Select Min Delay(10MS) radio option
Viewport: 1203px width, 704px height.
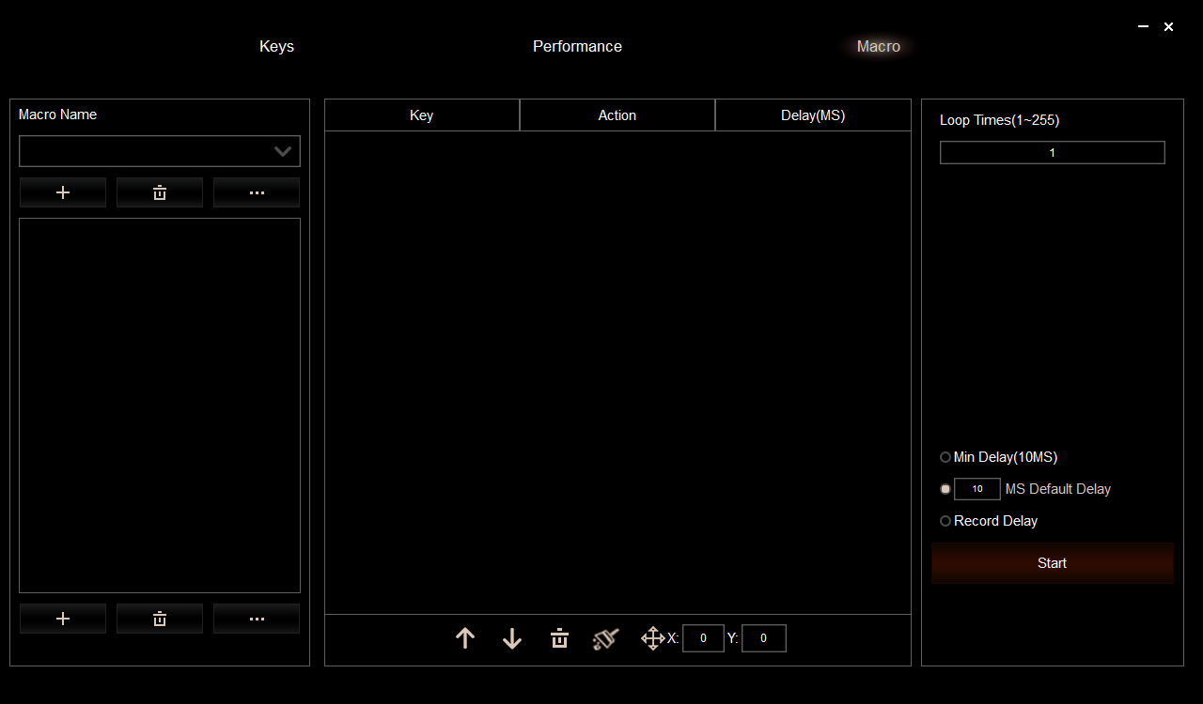(945, 457)
